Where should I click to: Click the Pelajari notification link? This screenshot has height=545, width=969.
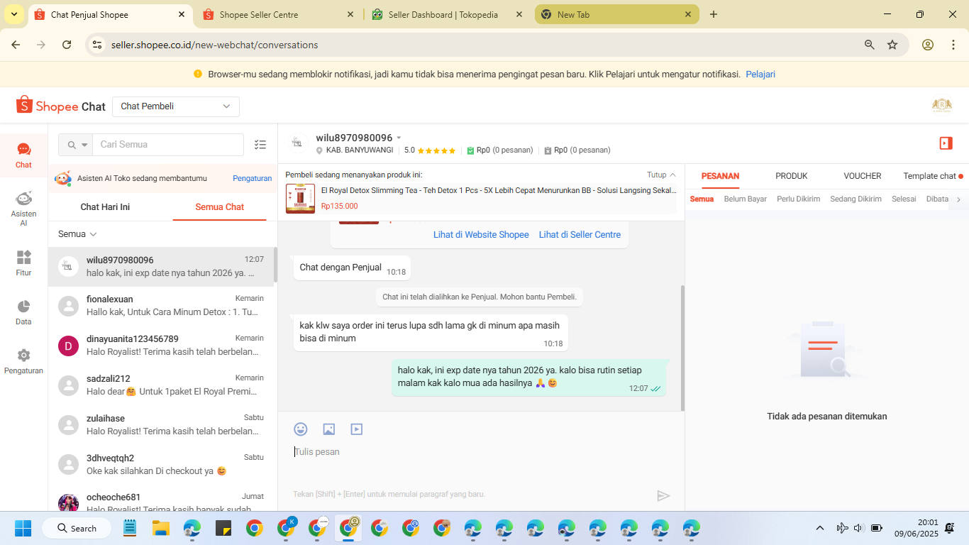760,75
